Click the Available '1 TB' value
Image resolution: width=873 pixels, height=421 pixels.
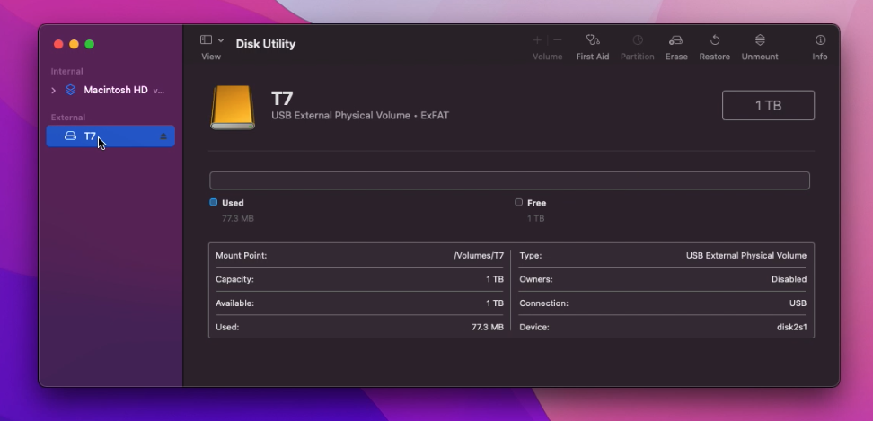click(494, 303)
